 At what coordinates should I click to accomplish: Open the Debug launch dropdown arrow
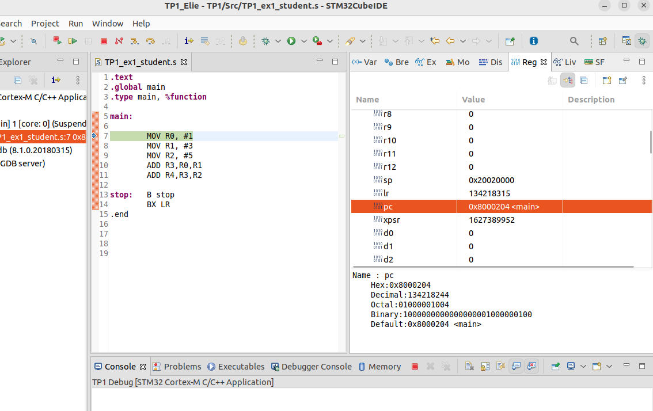tap(278, 41)
